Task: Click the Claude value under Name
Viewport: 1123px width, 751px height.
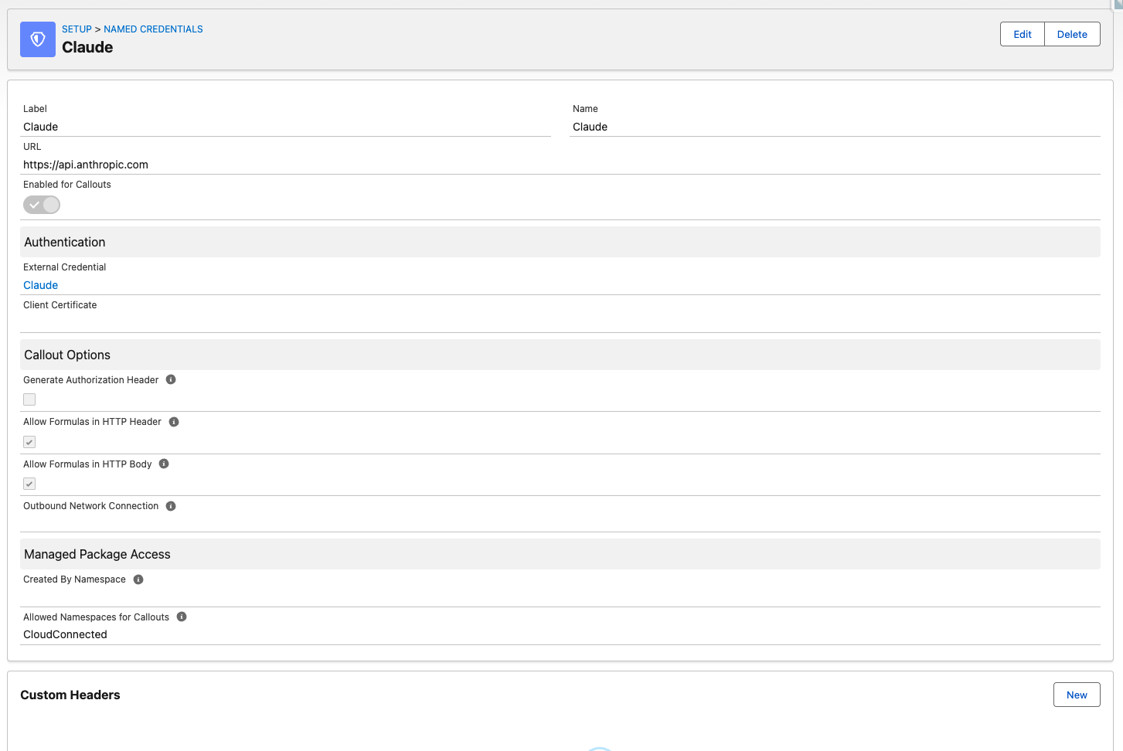Action: coord(590,127)
